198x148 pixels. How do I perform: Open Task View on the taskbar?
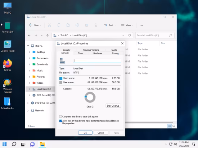(x=23, y=144)
